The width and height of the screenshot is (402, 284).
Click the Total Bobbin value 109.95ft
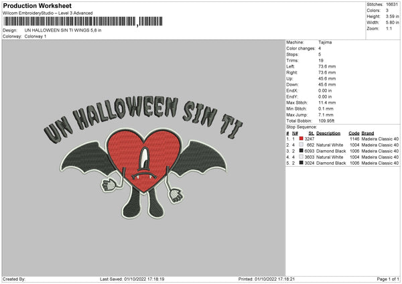click(329, 121)
